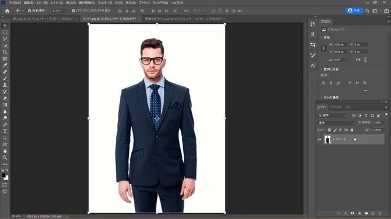Collapse the Quick Actions section

[321, 97]
